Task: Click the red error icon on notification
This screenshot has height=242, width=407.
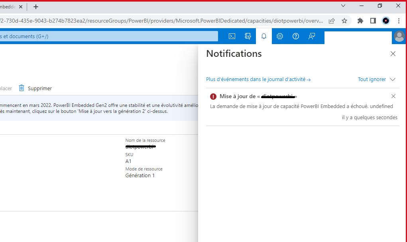Action: (x=213, y=97)
